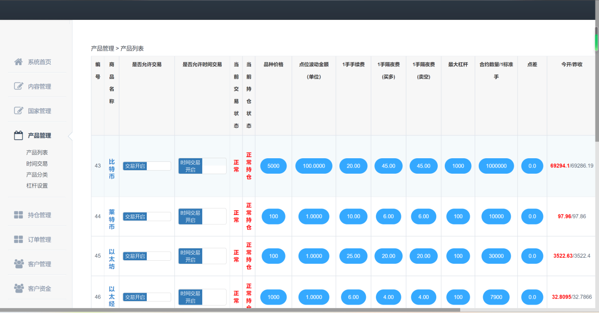Click the 1000 max leverage pill for 比特币

tap(458, 166)
